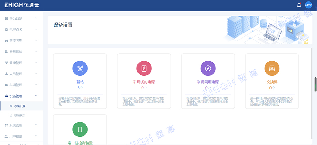Open the admin user avatar

click(x=309, y=5)
